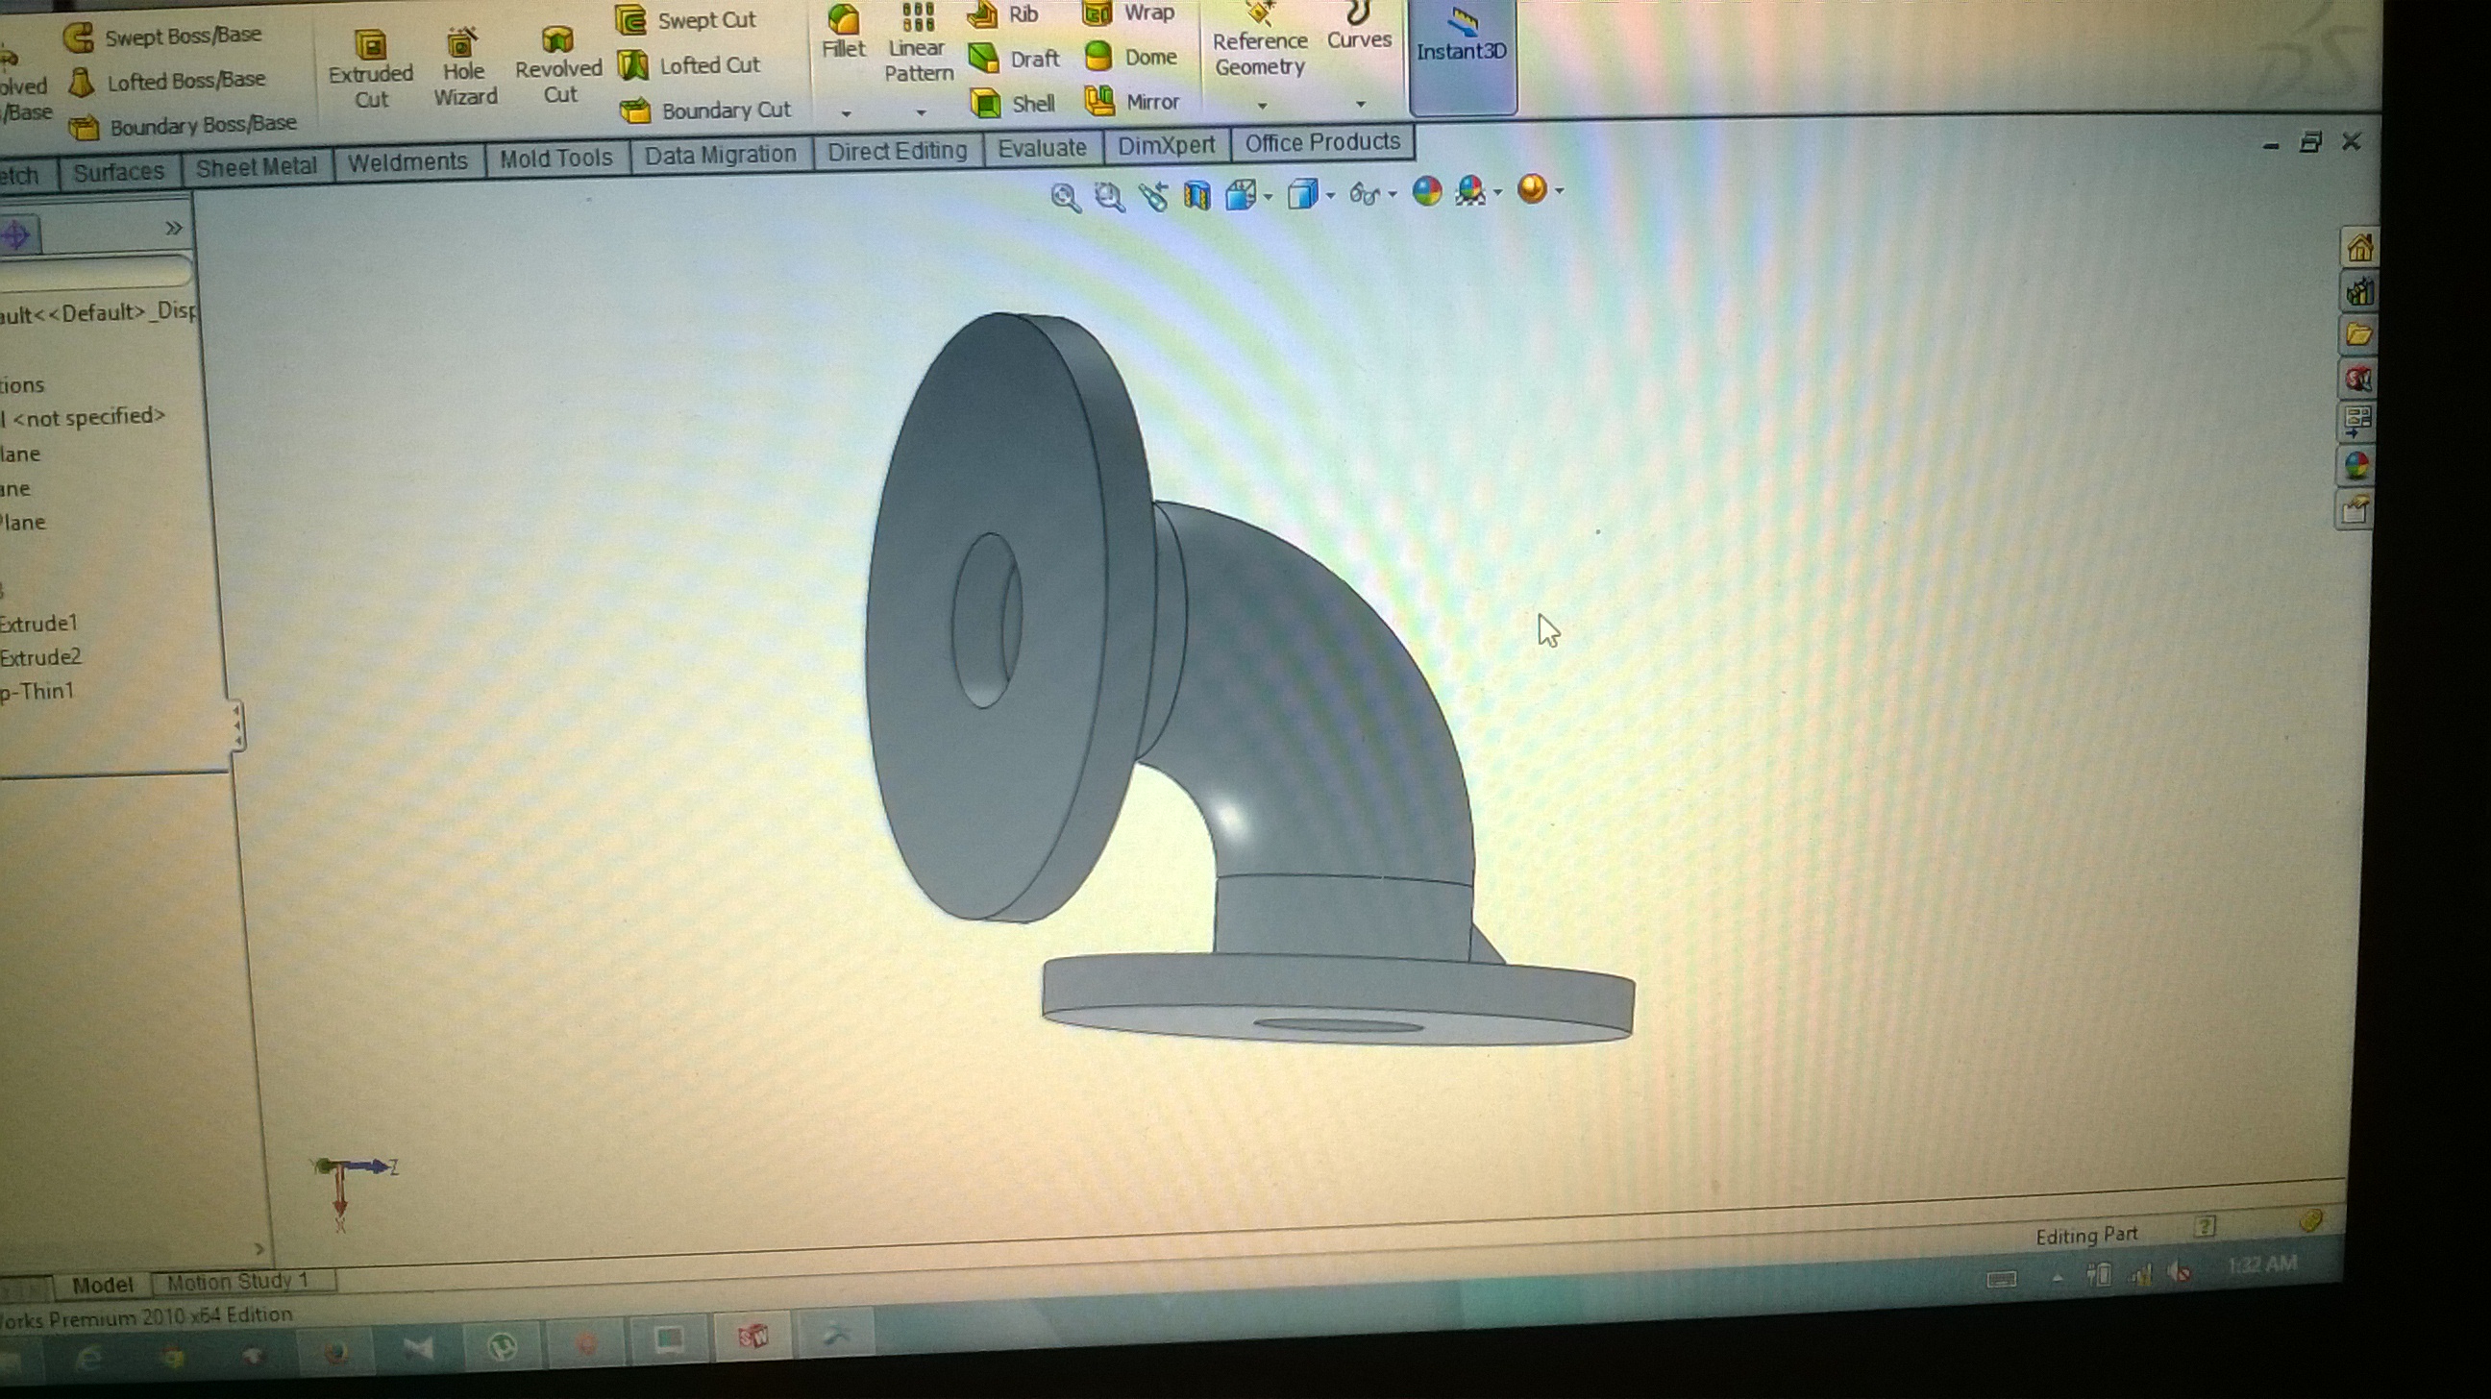This screenshot has width=2491, height=1399.
Task: Select Extrude2 in the feature tree
Action: pyautogui.click(x=40, y=657)
